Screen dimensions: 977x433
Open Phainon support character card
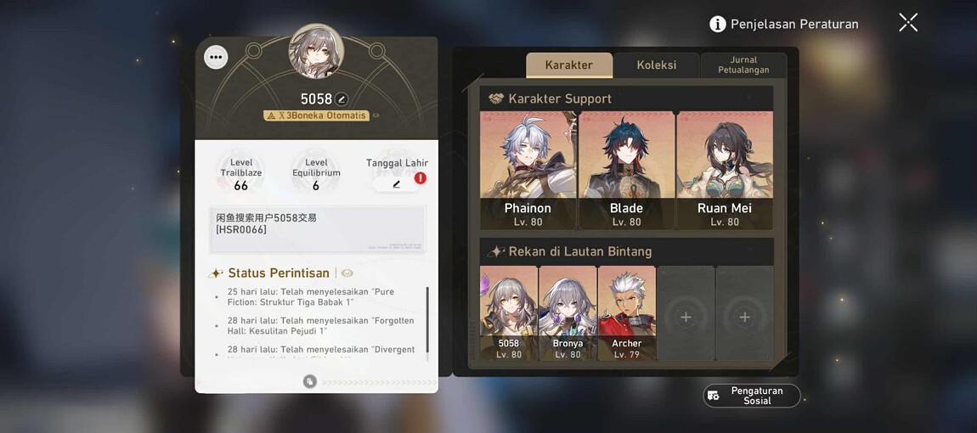point(528,171)
